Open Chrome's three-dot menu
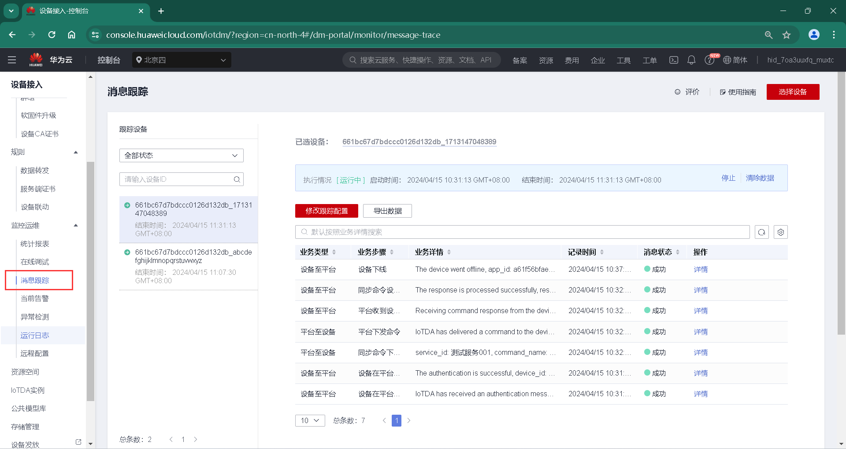Viewport: 846px width, 449px height. (x=834, y=35)
